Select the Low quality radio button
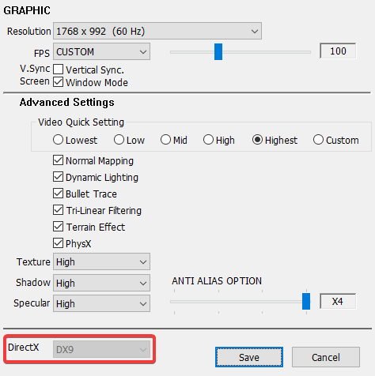Viewport: 375px width, 376px height. (119, 140)
